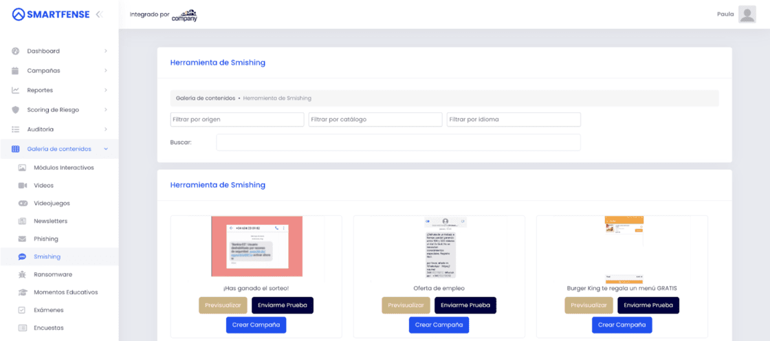
Task: Crear Campaña for ¡Has ganado el sorteo!
Action: pos(256,324)
